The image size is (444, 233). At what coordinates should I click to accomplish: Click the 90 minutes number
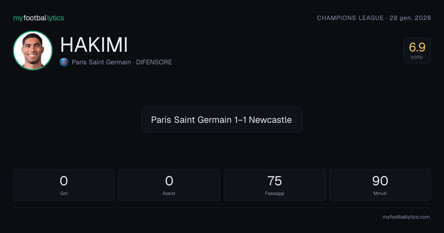(380, 181)
